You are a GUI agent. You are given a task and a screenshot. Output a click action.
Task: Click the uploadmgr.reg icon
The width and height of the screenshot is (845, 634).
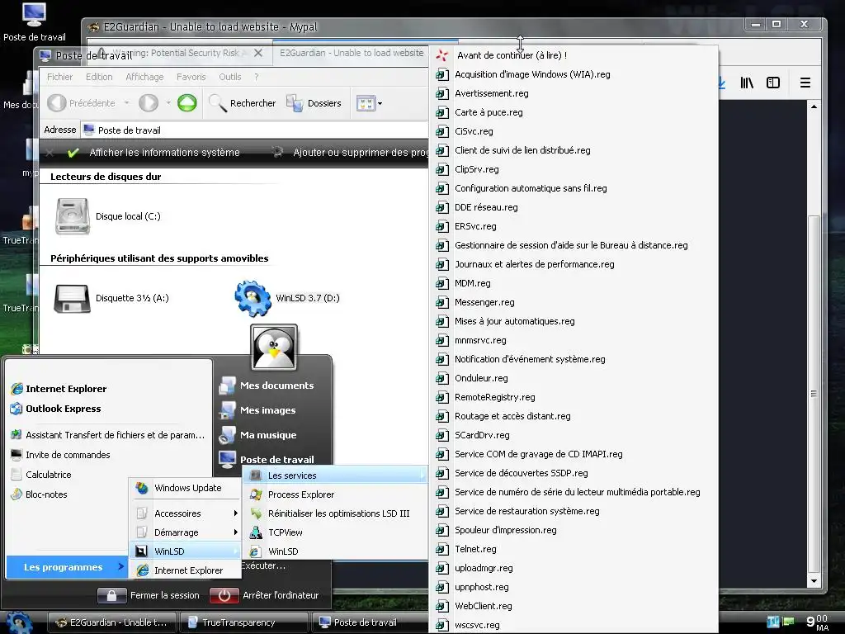click(442, 568)
